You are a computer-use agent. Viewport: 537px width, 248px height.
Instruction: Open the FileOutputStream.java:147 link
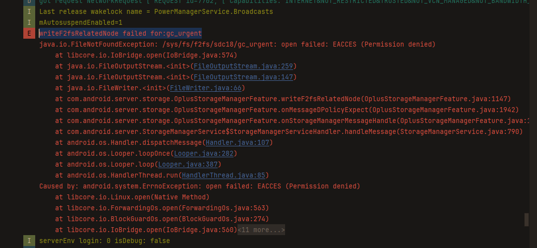(x=243, y=77)
